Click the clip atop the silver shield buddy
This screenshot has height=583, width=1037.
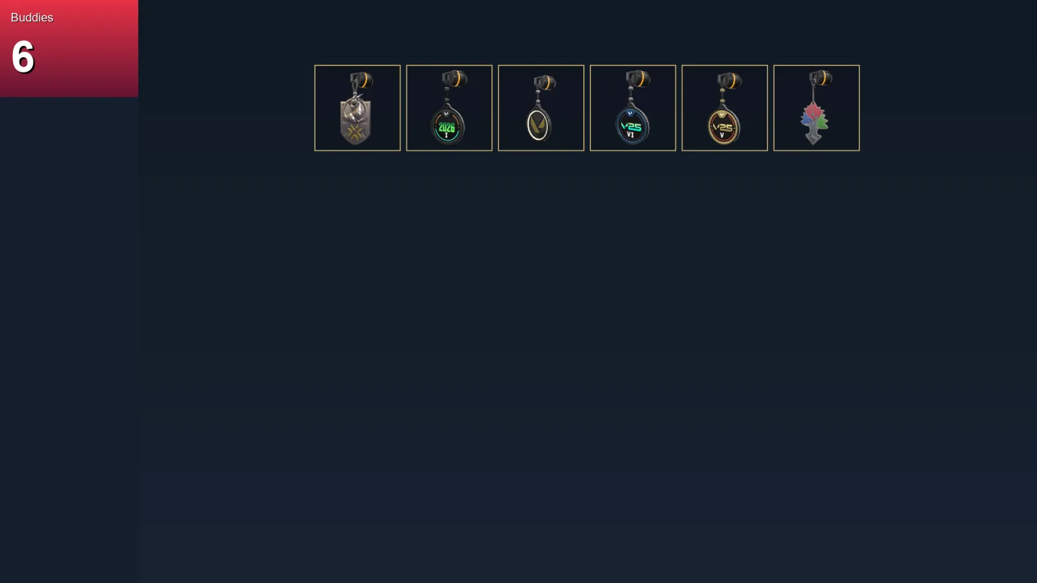pos(362,80)
